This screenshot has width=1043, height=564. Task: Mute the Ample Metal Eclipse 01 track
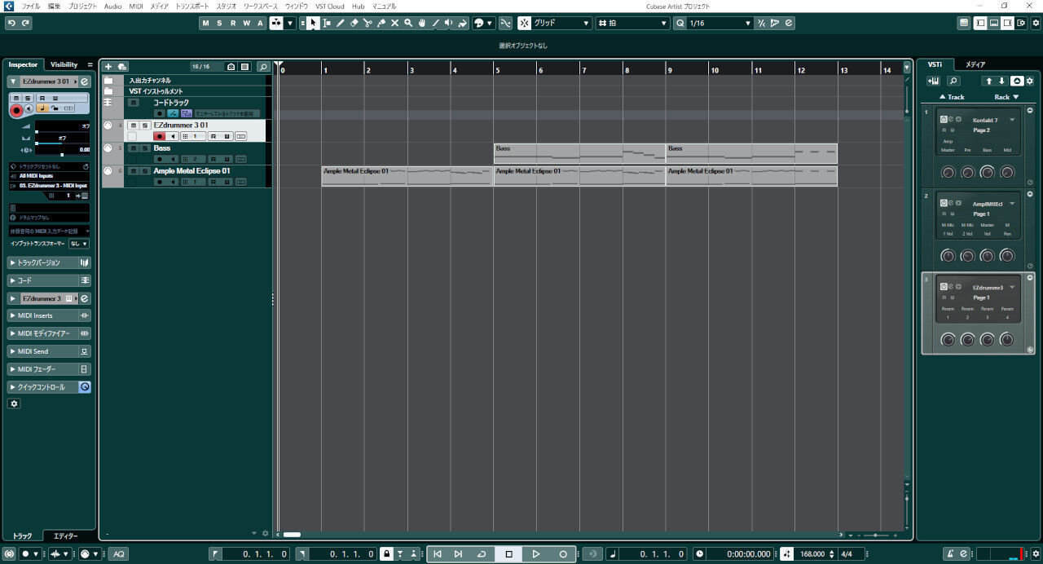pyautogui.click(x=134, y=172)
